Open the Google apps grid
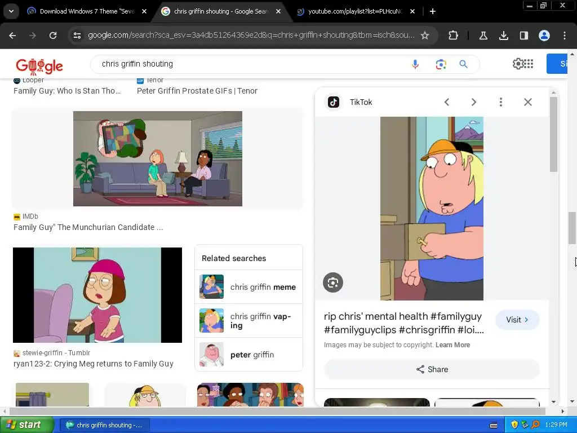The height and width of the screenshot is (433, 577). [x=529, y=64]
